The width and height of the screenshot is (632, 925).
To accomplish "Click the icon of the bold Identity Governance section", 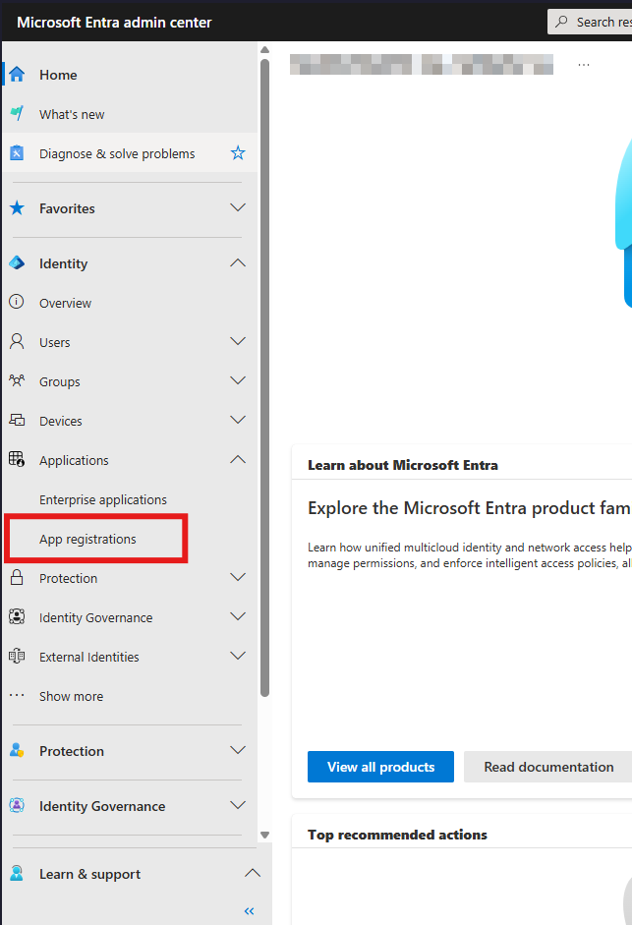I will 17,805.
